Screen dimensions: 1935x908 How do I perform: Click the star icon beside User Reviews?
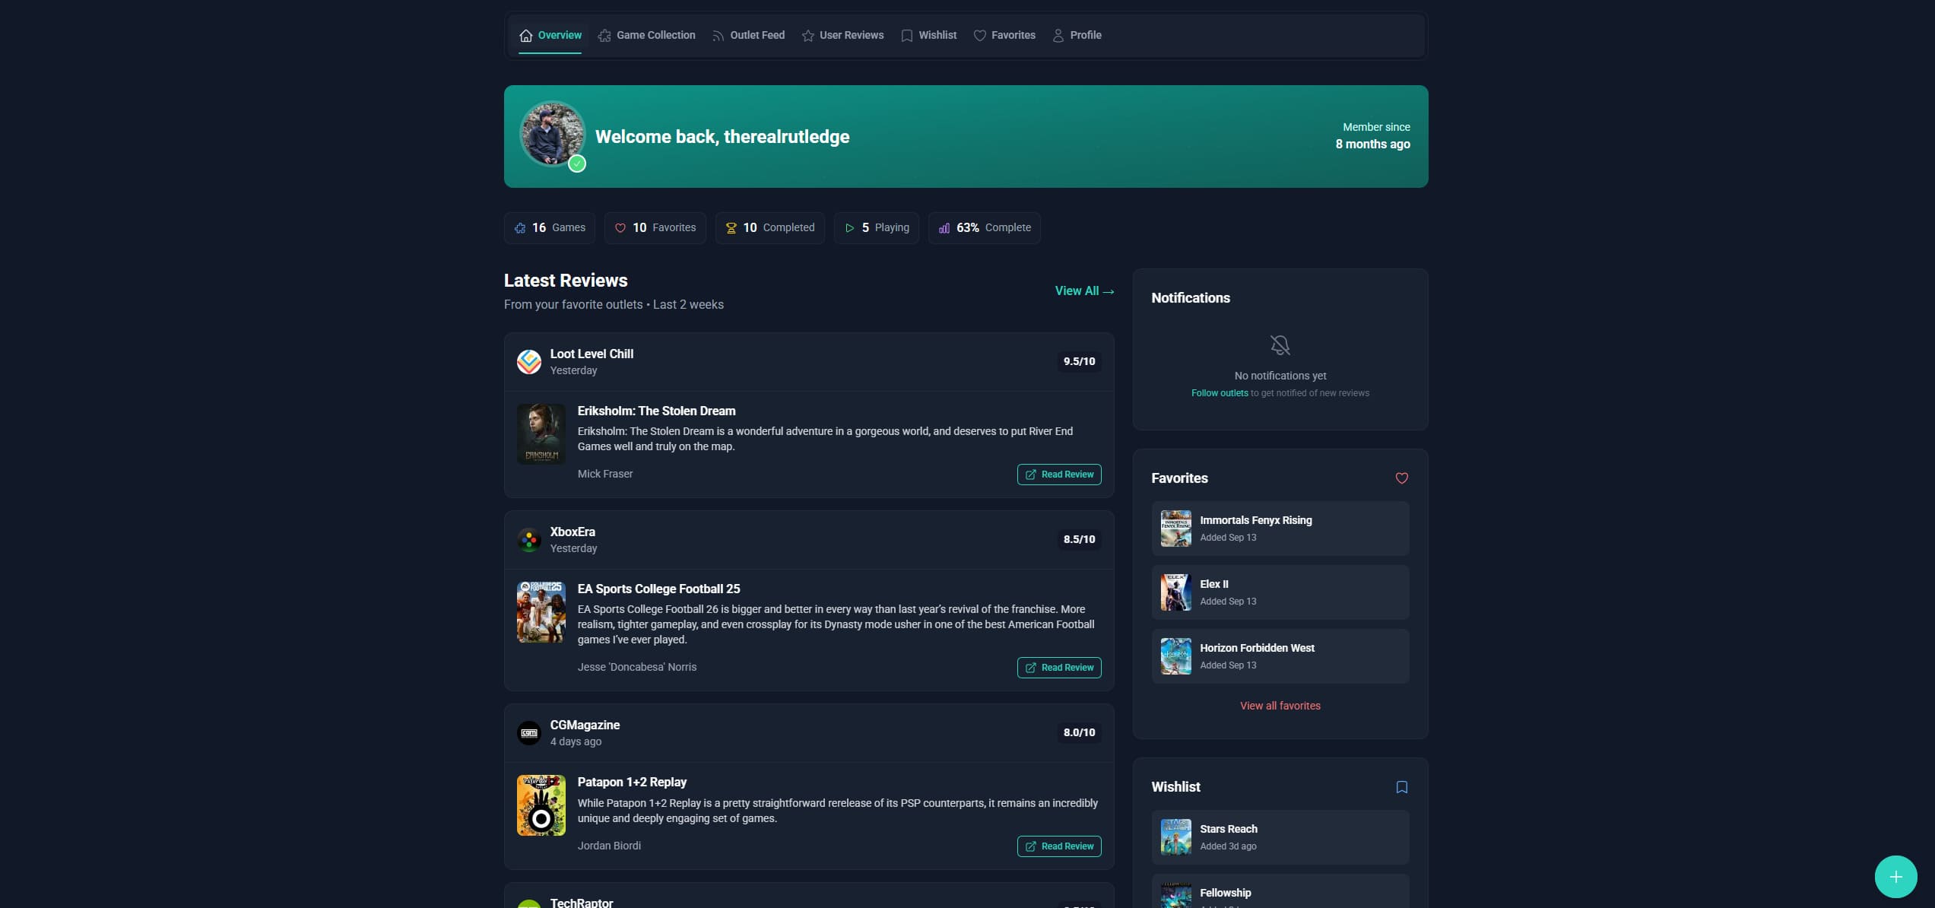(807, 36)
